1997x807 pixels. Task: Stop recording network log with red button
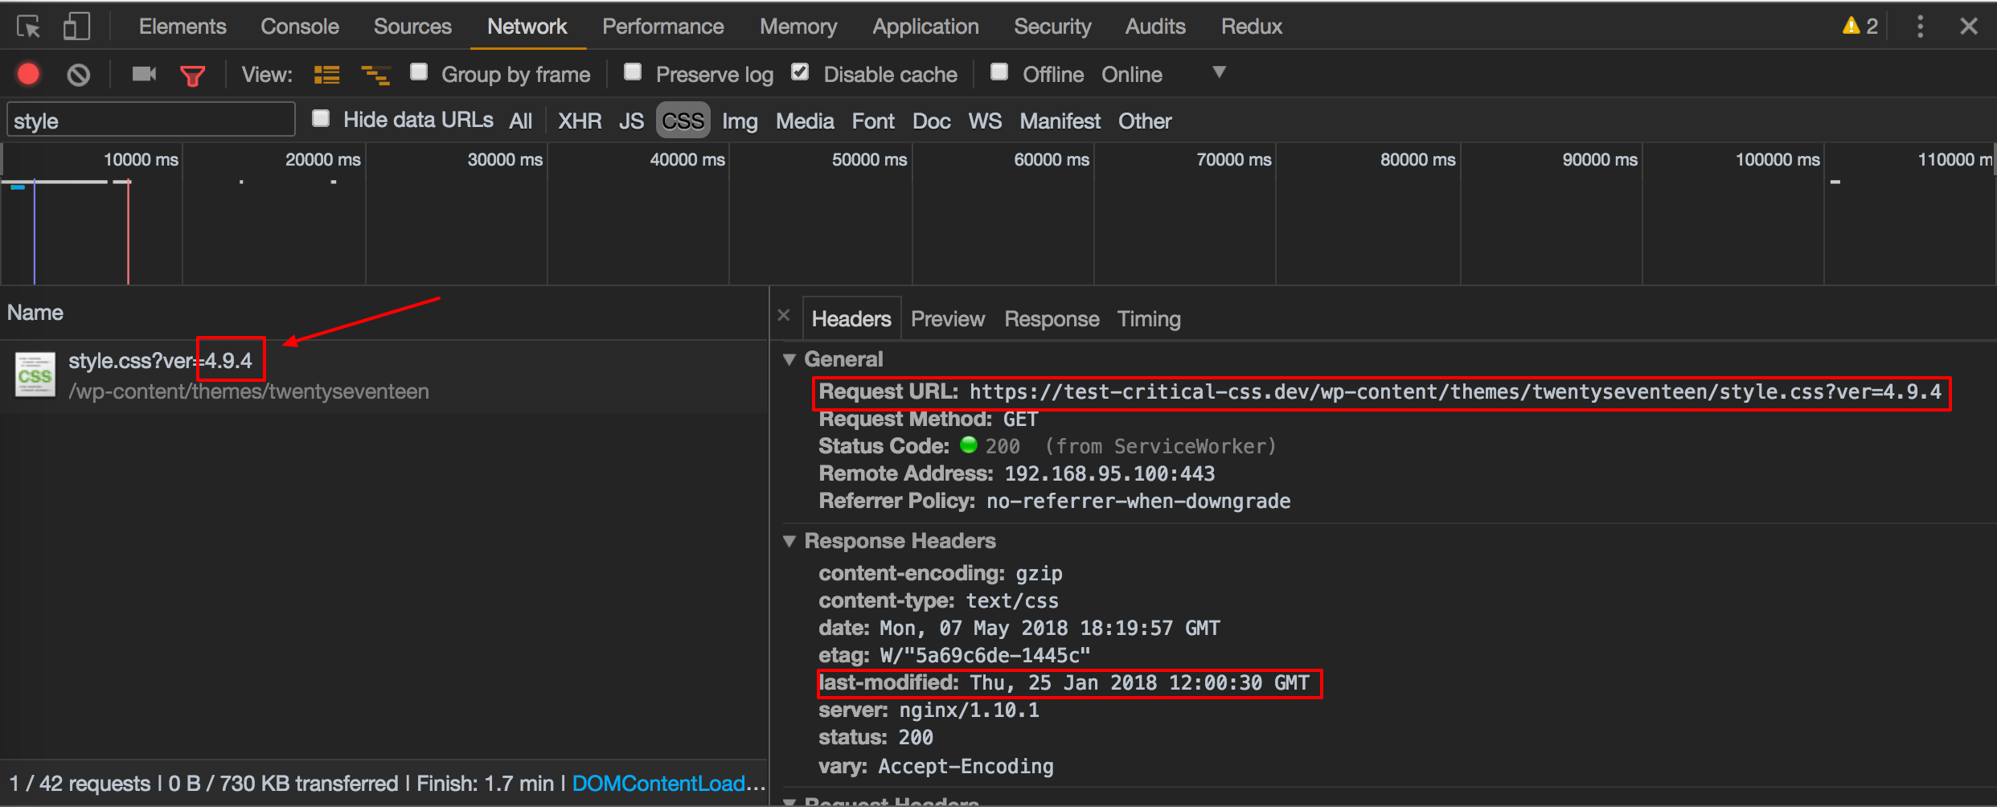28,75
